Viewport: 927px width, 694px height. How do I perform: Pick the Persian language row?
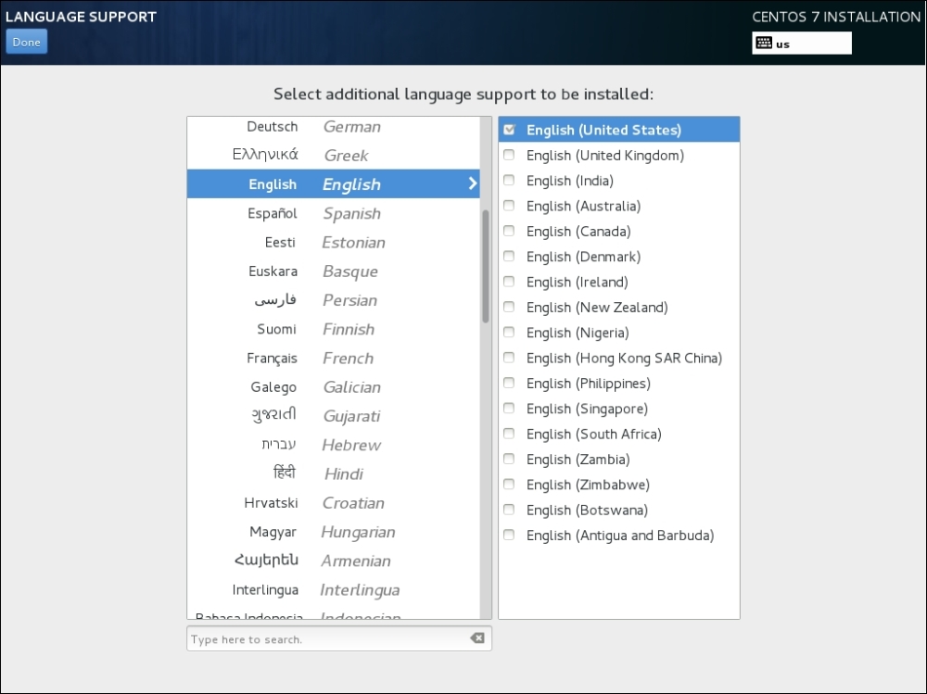click(334, 299)
